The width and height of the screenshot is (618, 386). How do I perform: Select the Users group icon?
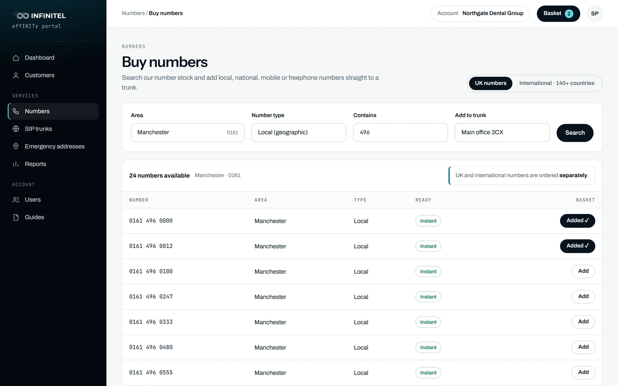16,200
